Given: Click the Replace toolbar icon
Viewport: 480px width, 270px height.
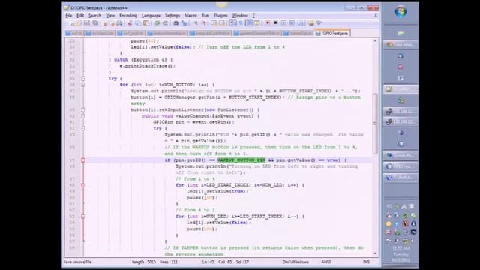Looking at the screenshot, I should [184, 23].
